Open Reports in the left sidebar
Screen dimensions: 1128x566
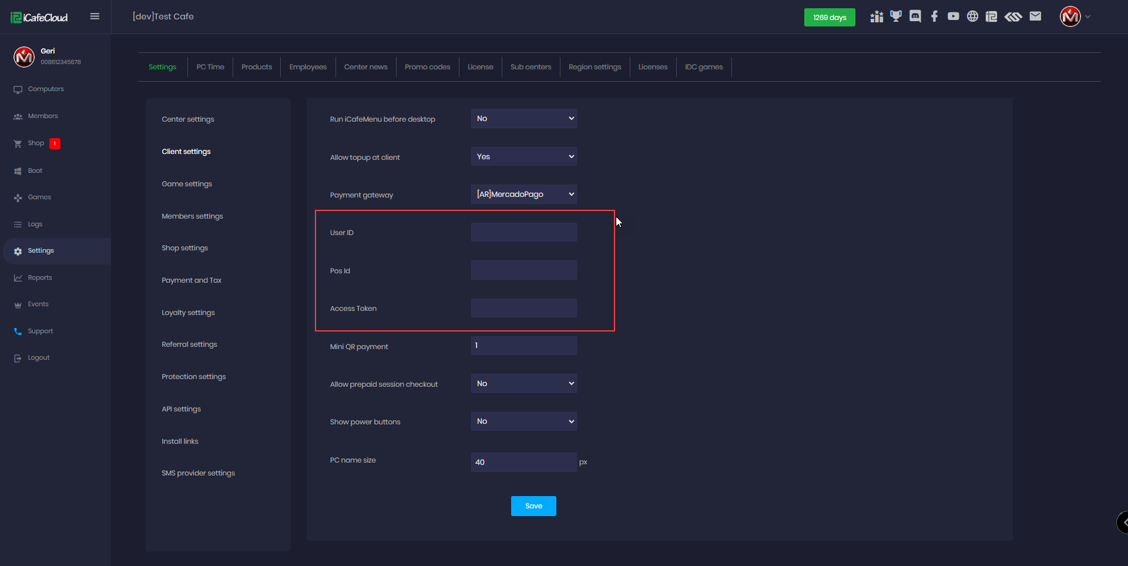click(x=40, y=278)
